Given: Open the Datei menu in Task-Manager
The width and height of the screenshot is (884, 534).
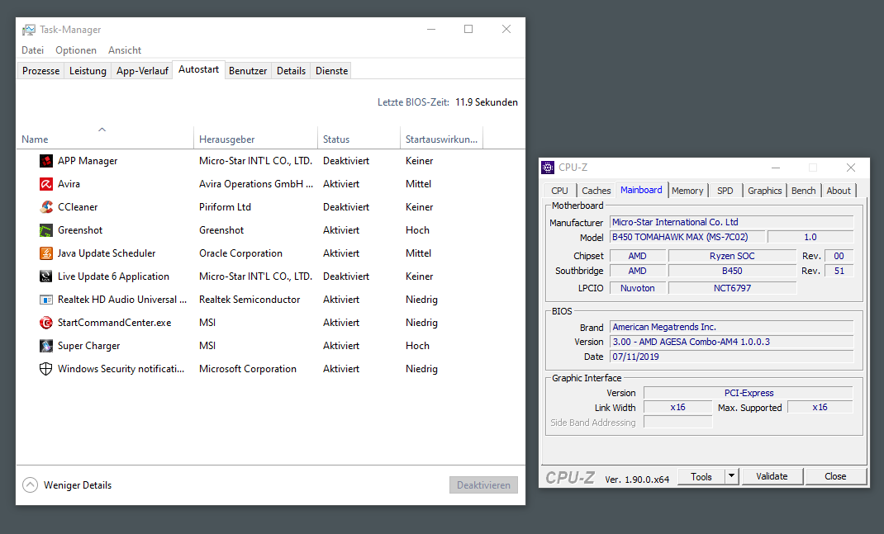Looking at the screenshot, I should [33, 50].
